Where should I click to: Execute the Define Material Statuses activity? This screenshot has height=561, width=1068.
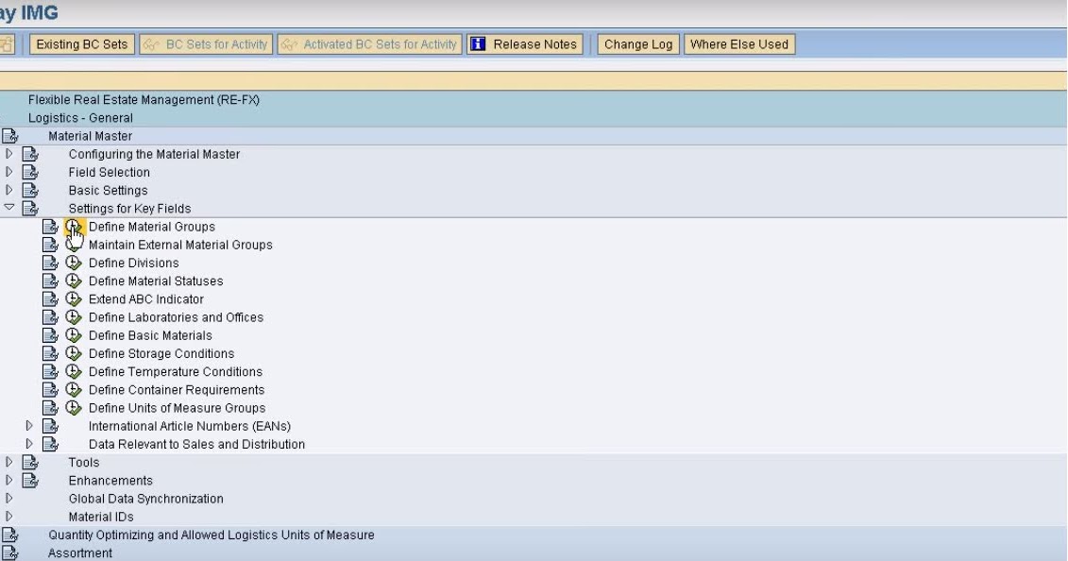tap(74, 280)
